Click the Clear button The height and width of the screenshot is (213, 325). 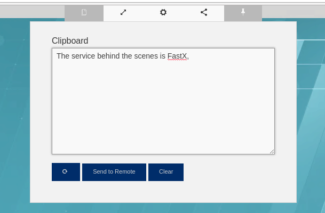(x=166, y=172)
